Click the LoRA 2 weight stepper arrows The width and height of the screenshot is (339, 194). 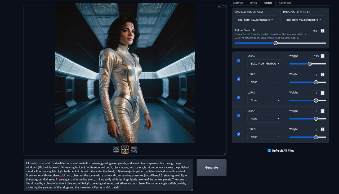pos(322,74)
